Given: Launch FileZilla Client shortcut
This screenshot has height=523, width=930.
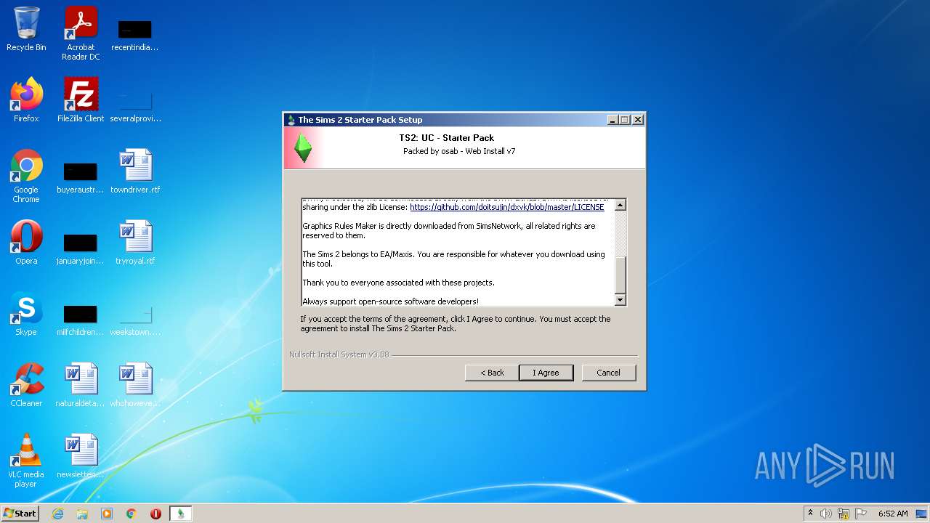Looking at the screenshot, I should click(81, 100).
